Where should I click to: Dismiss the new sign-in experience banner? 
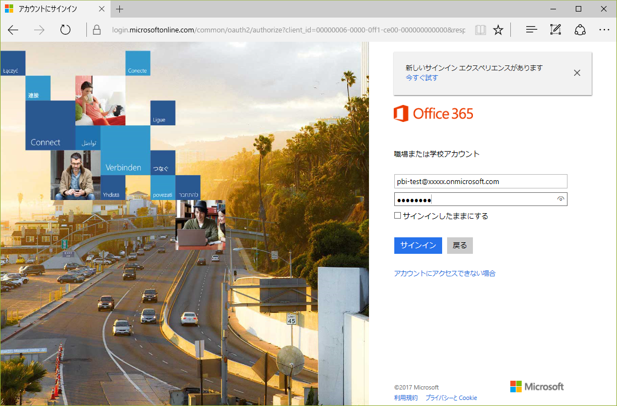click(x=577, y=73)
